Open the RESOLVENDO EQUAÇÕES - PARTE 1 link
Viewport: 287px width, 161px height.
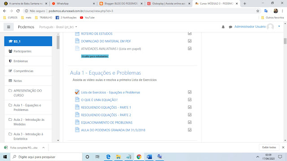(x=106, y=107)
